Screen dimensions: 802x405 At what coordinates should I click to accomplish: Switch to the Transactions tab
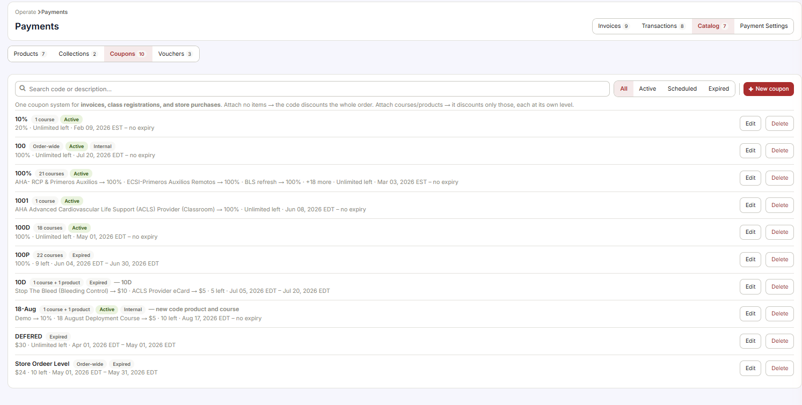tap(664, 26)
